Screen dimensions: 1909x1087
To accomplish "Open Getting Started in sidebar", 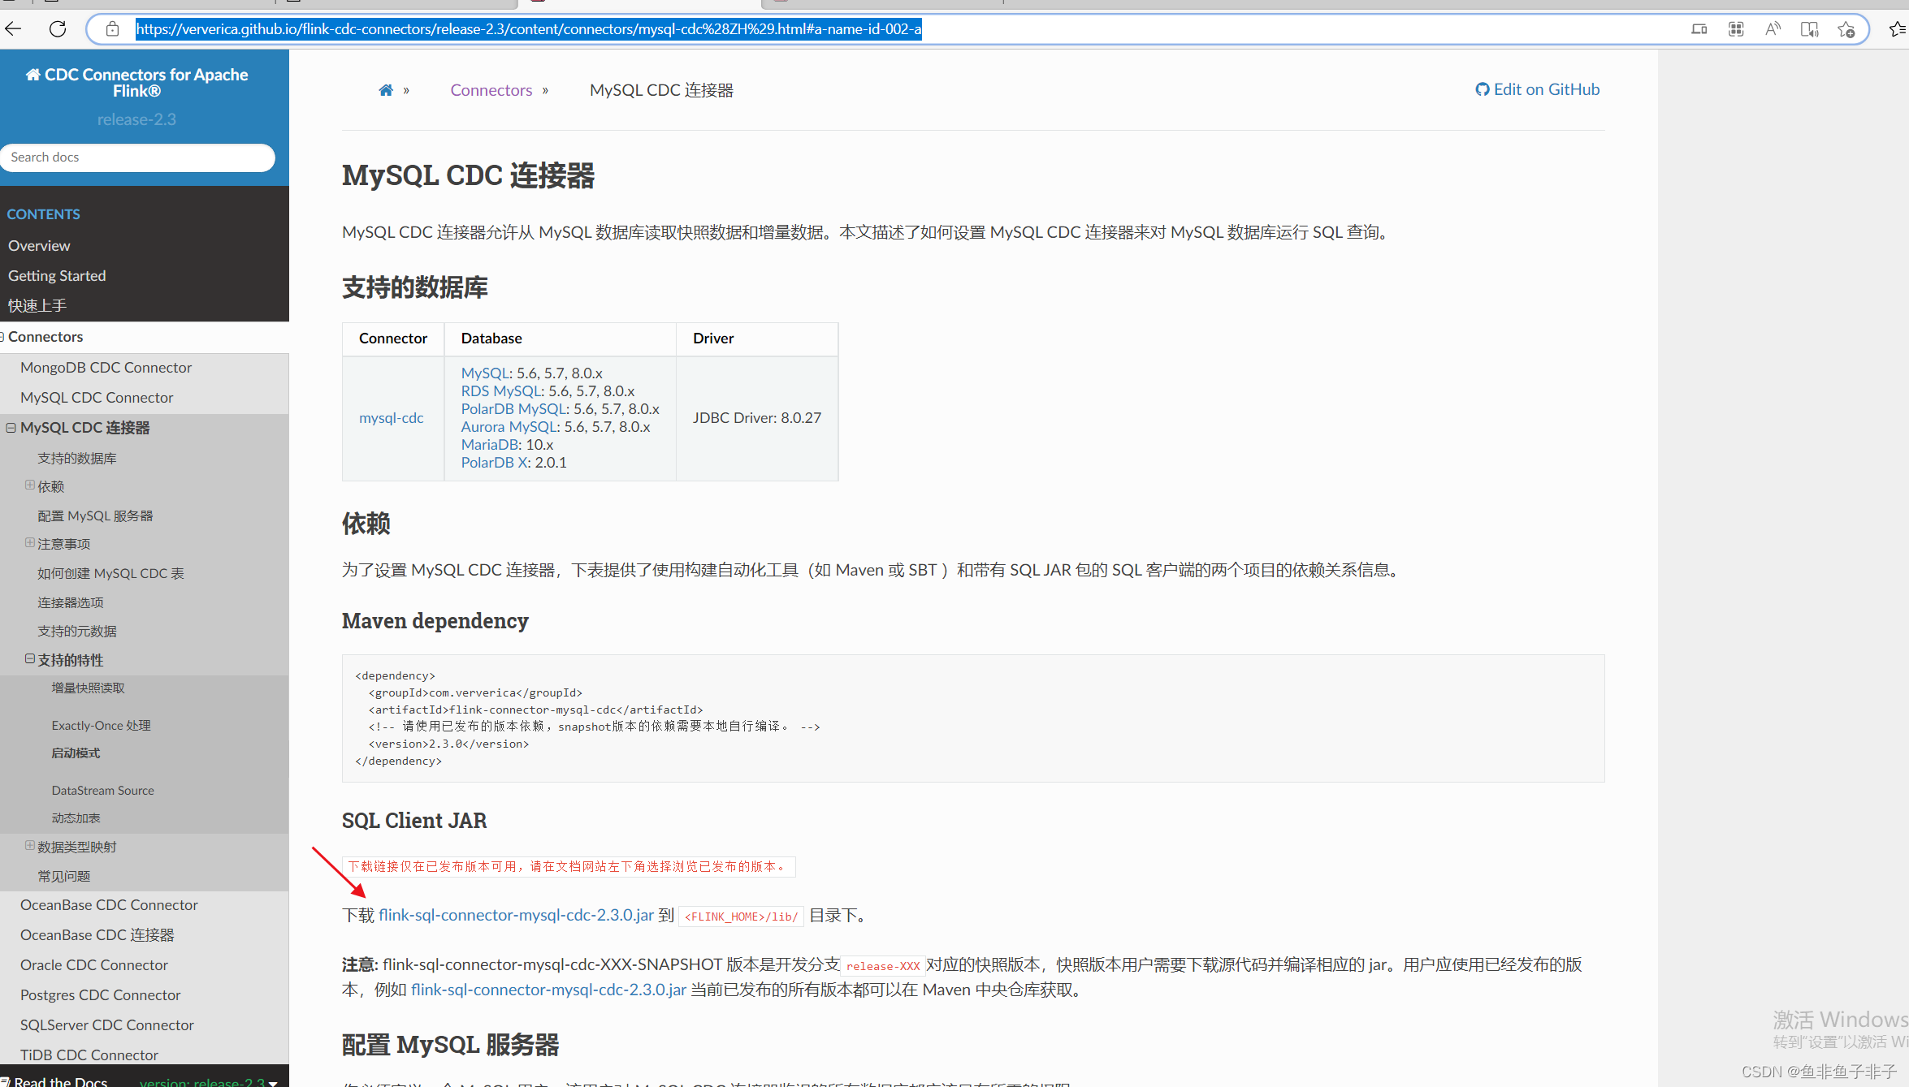I will click(x=57, y=275).
